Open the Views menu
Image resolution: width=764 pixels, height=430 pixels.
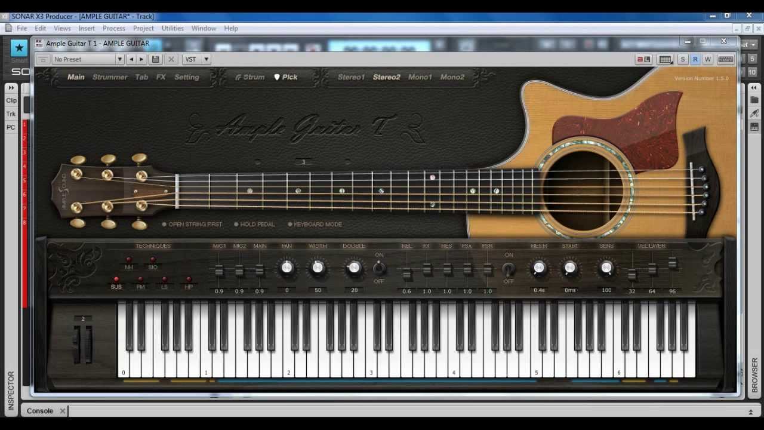(62, 28)
